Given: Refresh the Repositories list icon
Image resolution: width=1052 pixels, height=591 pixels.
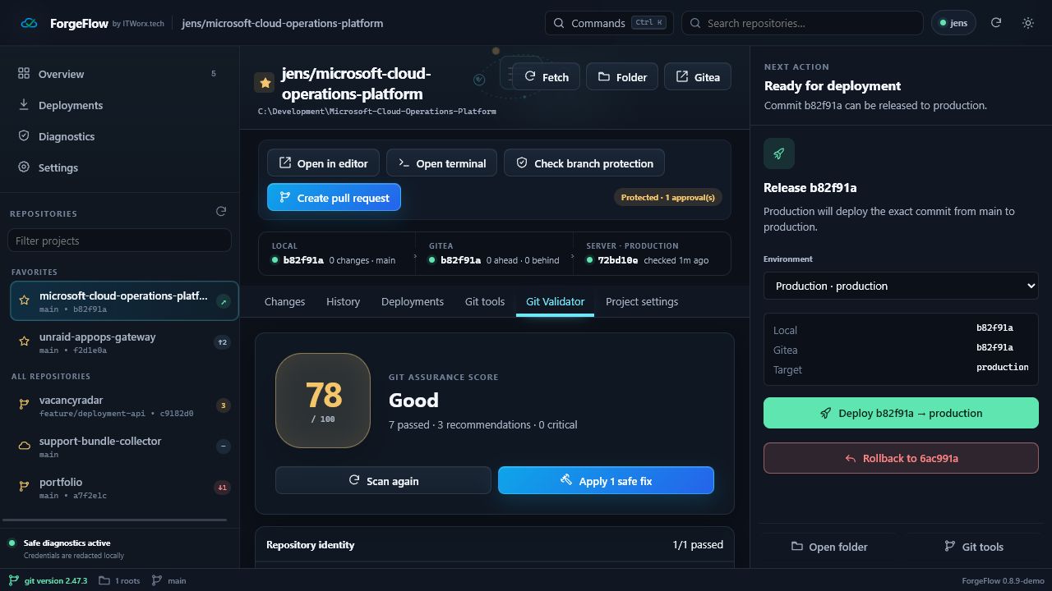Looking at the screenshot, I should (221, 212).
